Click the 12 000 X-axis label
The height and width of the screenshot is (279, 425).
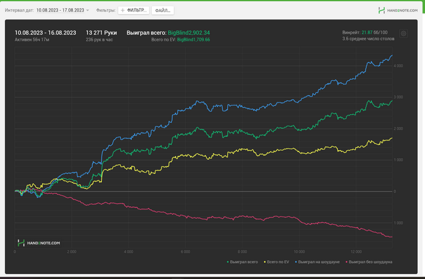[x=356, y=252]
